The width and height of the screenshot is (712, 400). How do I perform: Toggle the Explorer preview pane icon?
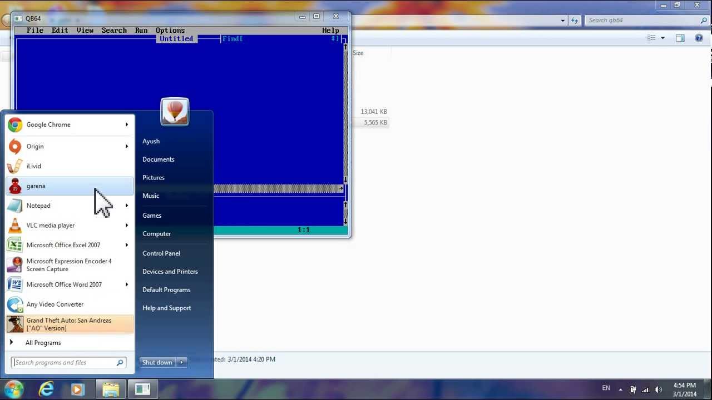coord(680,38)
